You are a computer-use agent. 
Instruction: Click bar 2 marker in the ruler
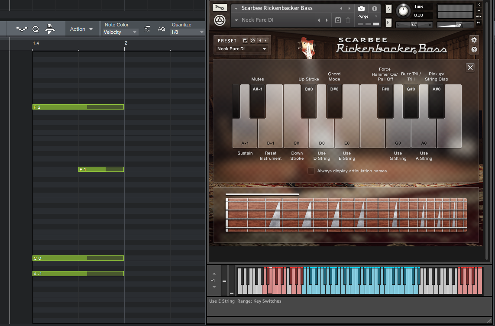(126, 43)
